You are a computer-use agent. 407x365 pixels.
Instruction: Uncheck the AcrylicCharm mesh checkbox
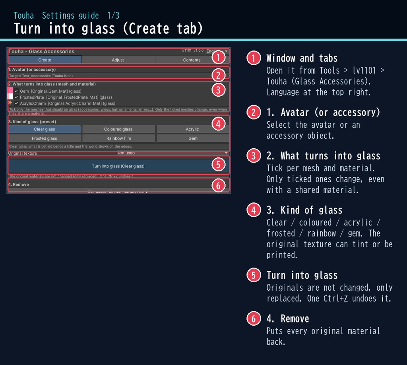tap(16, 103)
